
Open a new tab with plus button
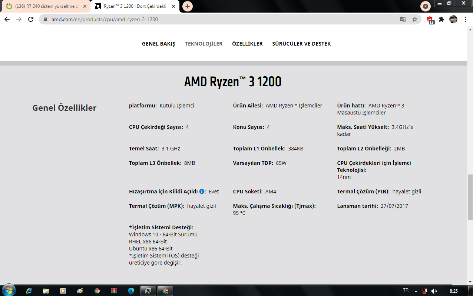coord(188,6)
